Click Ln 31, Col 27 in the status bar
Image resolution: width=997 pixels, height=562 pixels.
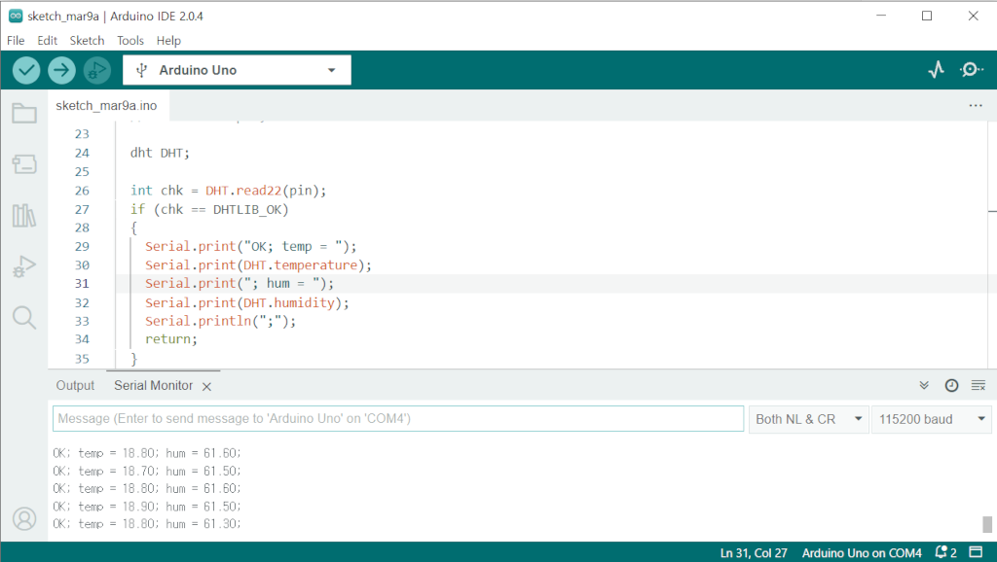(754, 552)
